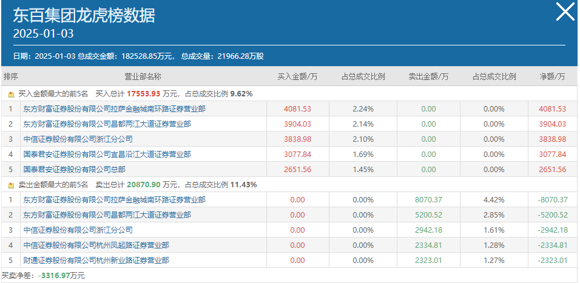Click the 1.45% buy ratio cell
Viewport: 580px width, 283px height.
pyautogui.click(x=363, y=170)
